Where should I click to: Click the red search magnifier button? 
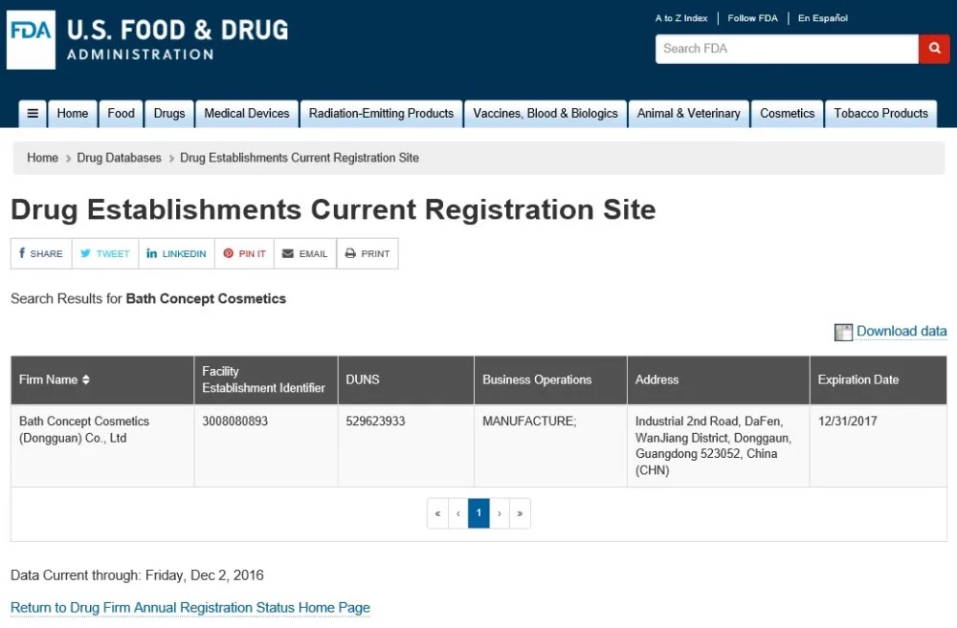934,49
